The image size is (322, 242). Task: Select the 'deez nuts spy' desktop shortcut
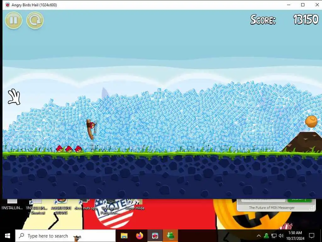click(86, 205)
